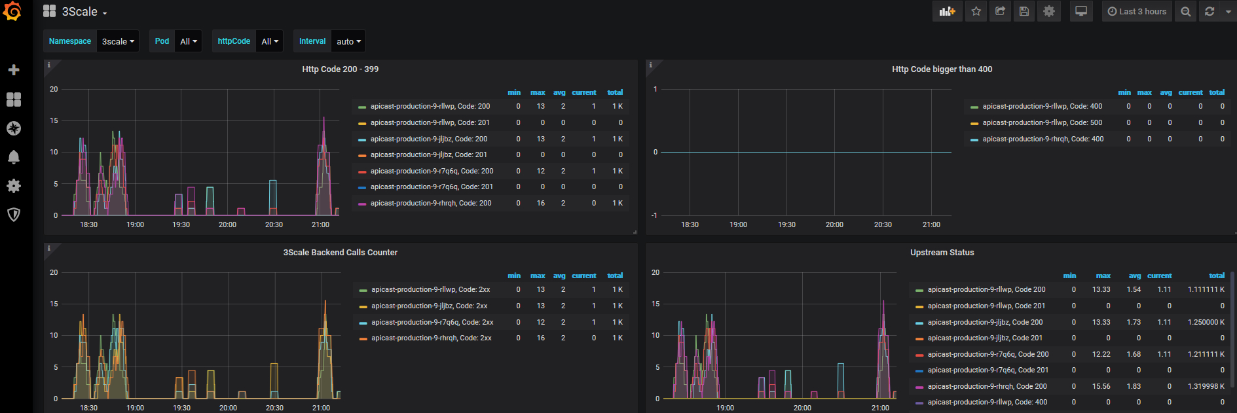Sort the Upstream Status legend by total
This screenshot has width=1237, height=413.
[x=1216, y=276]
